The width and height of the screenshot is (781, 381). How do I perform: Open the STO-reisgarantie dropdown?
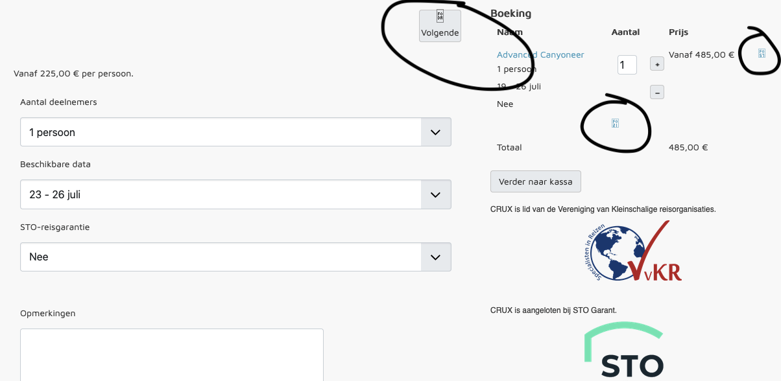click(x=235, y=257)
